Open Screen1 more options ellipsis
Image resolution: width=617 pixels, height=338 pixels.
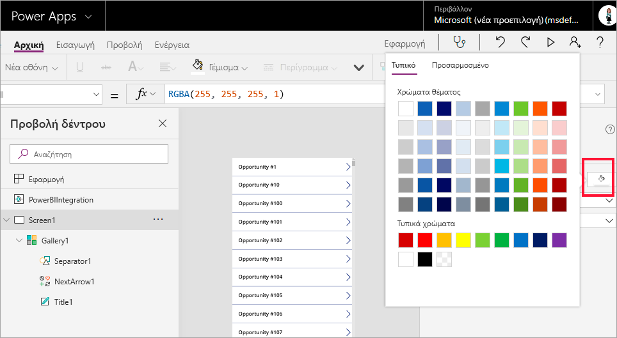click(158, 220)
